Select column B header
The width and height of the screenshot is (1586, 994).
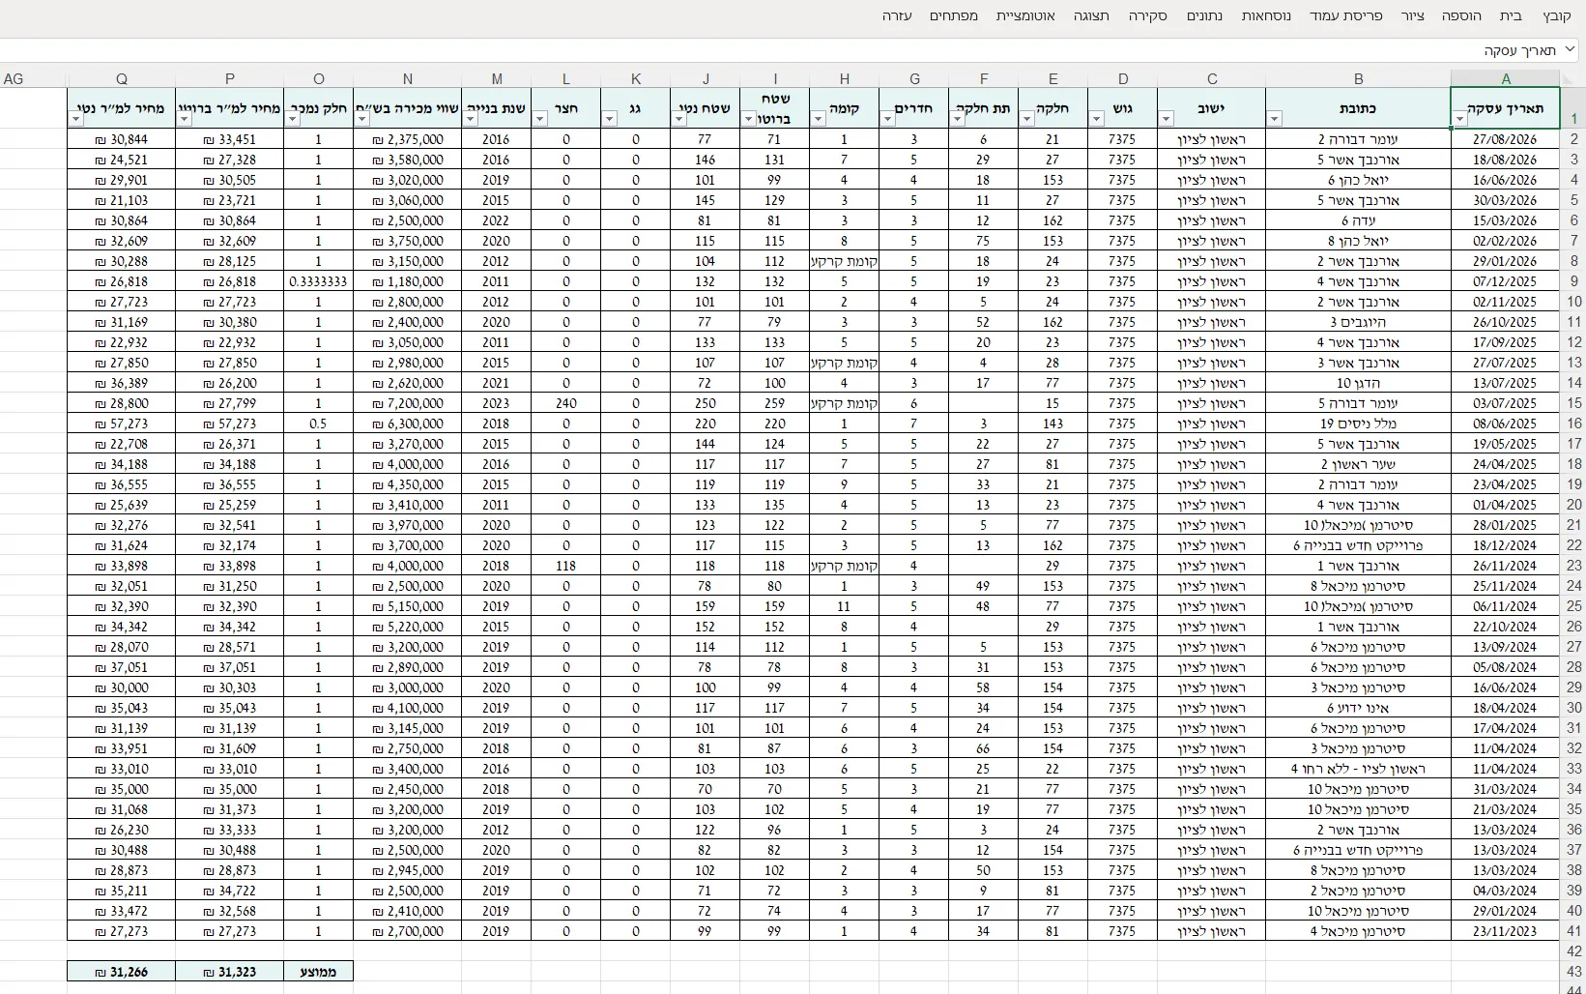(x=1359, y=79)
